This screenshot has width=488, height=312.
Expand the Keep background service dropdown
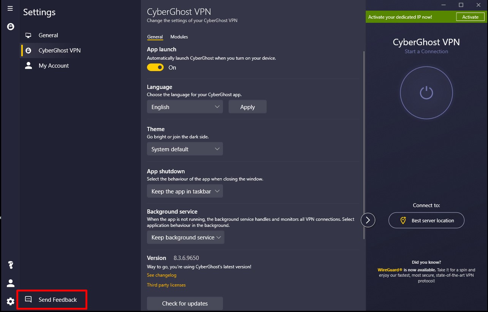click(x=186, y=237)
